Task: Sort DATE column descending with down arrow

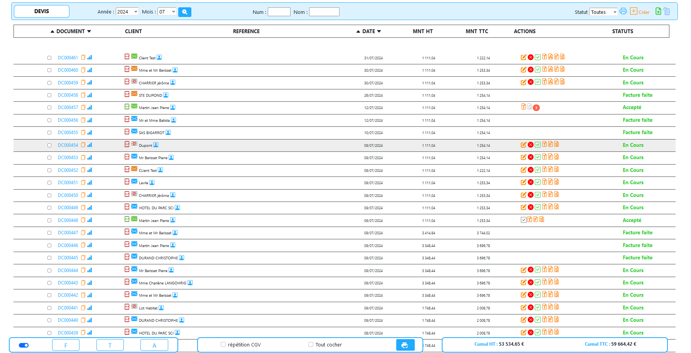Action: coord(379,32)
